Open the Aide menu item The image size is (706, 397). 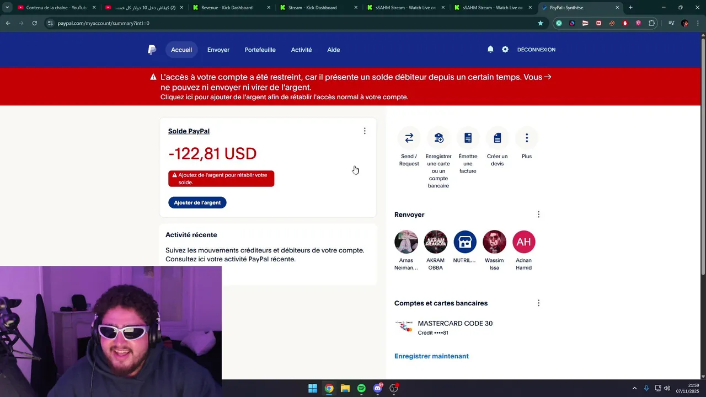click(334, 50)
